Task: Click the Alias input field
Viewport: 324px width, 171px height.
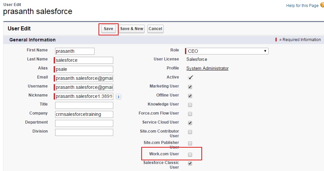Action: click(x=84, y=69)
